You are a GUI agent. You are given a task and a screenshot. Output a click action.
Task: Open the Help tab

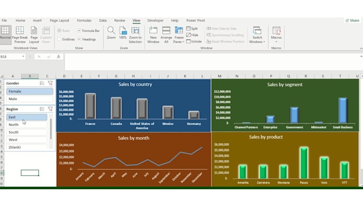[x=175, y=20]
